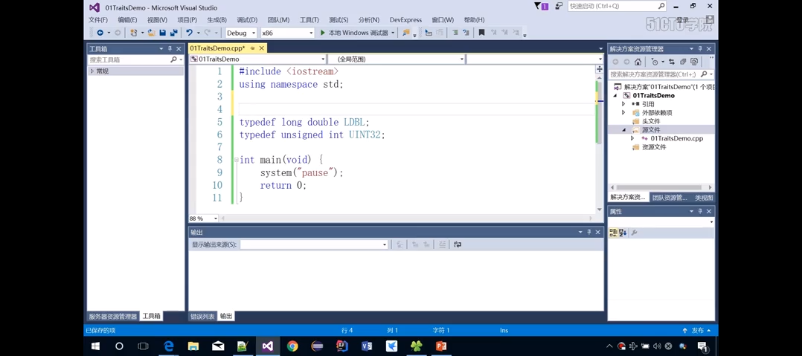Click the feedback icon near quick launch
The width and height of the screenshot is (802, 356).
point(559,6)
